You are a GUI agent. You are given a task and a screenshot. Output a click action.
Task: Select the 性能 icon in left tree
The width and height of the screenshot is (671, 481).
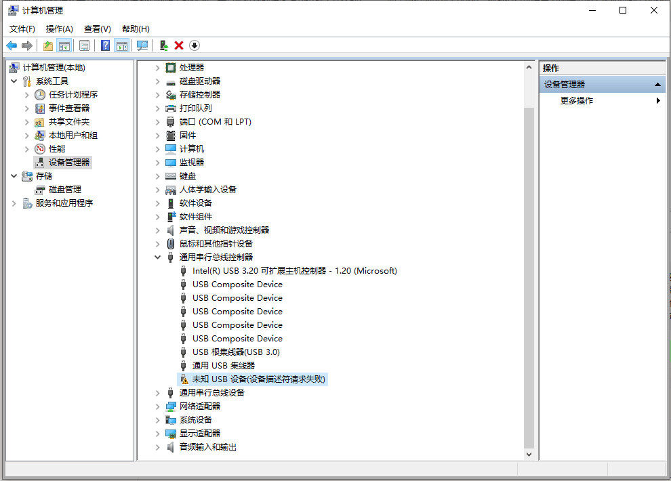pyautogui.click(x=40, y=149)
